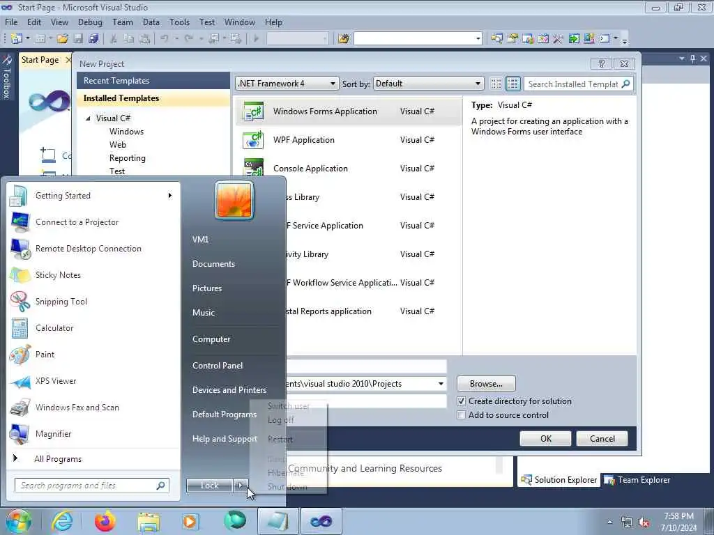Viewport: 714px width, 535px height.
Task: Click the green-arrow Start Page toolbar icon
Action: point(574,39)
